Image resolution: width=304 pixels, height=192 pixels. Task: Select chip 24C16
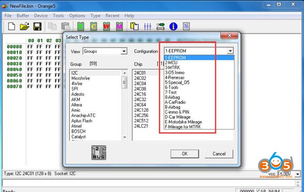(x=140, y=94)
